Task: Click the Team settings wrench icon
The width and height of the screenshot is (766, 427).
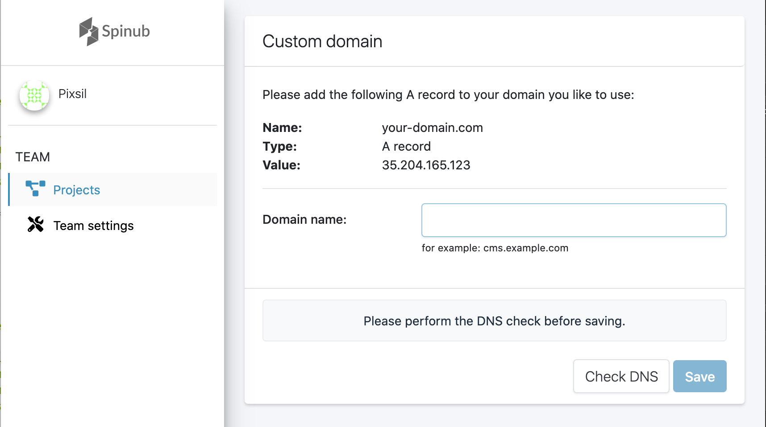Action: click(x=34, y=225)
